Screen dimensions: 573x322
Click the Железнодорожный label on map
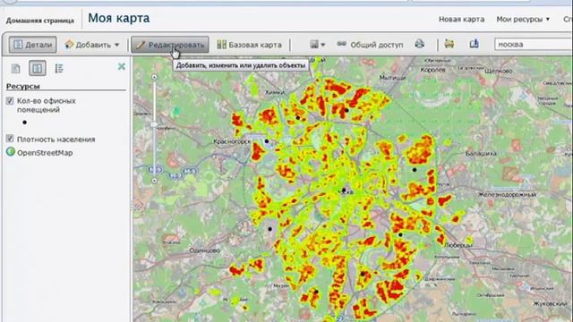(x=508, y=195)
